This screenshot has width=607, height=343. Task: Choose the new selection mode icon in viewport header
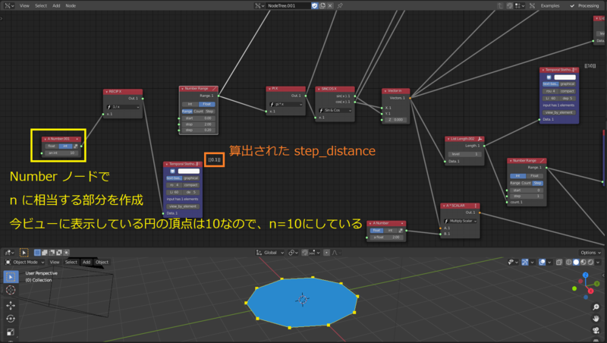click(37, 253)
